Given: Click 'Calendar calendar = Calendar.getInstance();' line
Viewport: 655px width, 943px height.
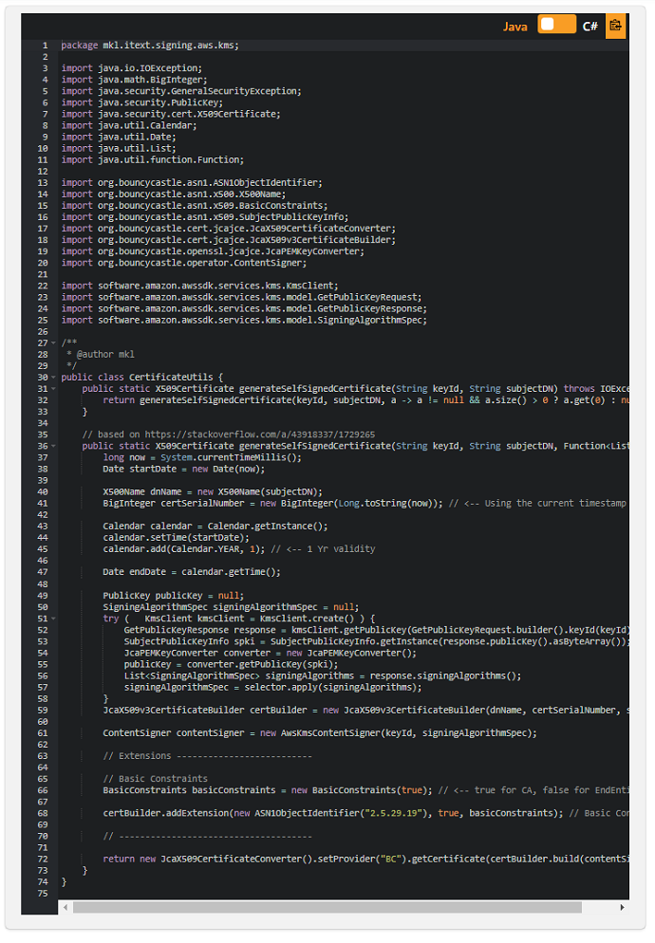Looking at the screenshot, I should pyautogui.click(x=215, y=526).
